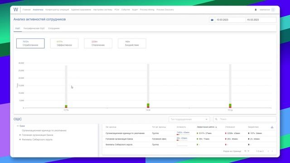Image resolution: width=290 pixels, height=163 pixels.
Task: Select the Отработанное metric card
Action: pos(30,43)
